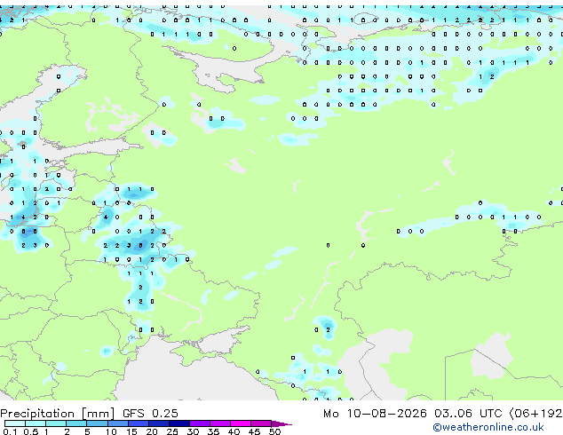This screenshot has height=435, width=563.
Task: Click the '(06+192' forecast offset text
Action: coord(535,414)
